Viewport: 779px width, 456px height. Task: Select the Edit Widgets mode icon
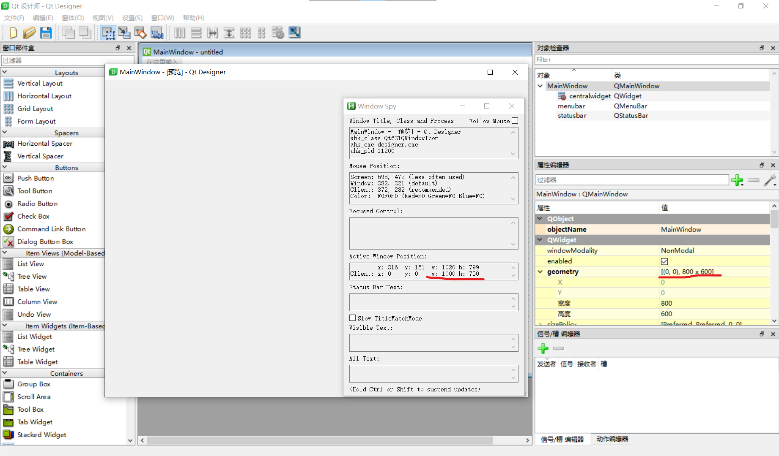pyautogui.click(x=108, y=33)
